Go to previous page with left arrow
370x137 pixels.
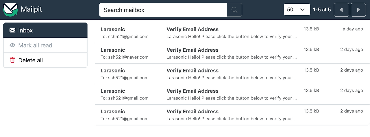point(341,10)
